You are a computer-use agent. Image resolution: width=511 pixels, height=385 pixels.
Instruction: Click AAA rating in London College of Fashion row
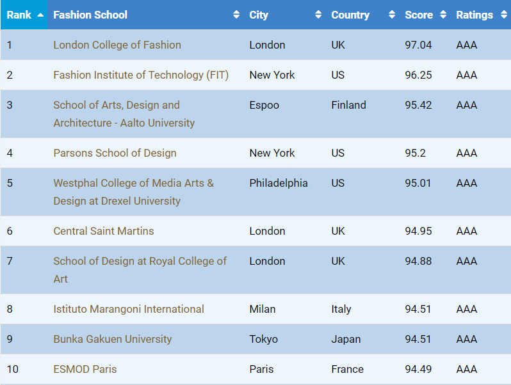tap(467, 45)
